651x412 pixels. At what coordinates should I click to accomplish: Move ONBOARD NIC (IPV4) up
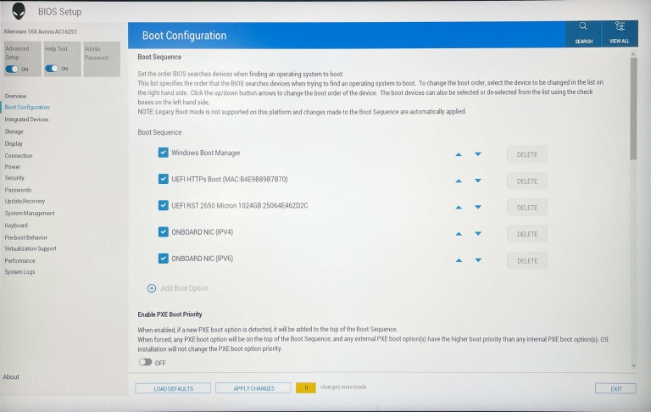tap(459, 234)
